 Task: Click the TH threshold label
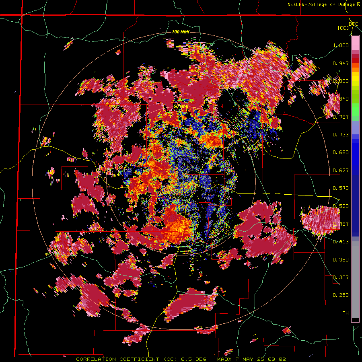click(346, 313)
